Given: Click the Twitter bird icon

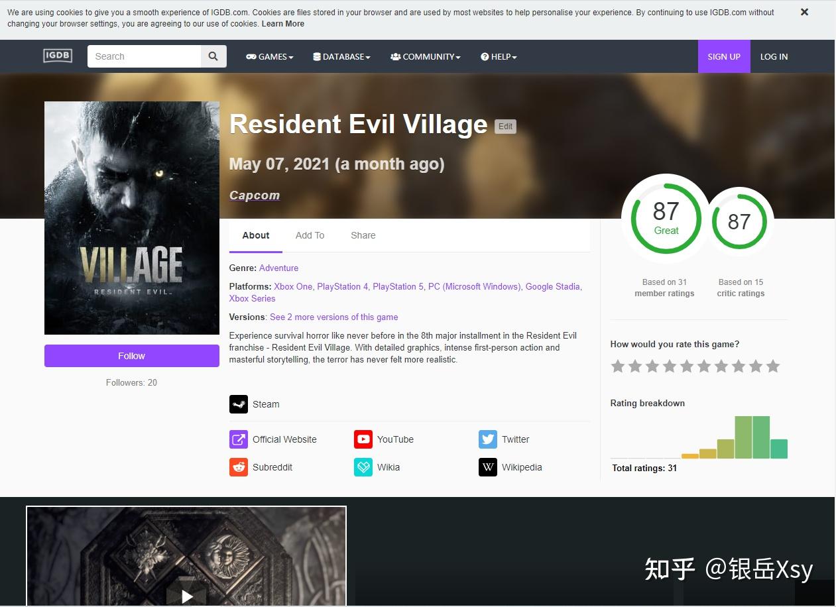Looking at the screenshot, I should point(488,439).
